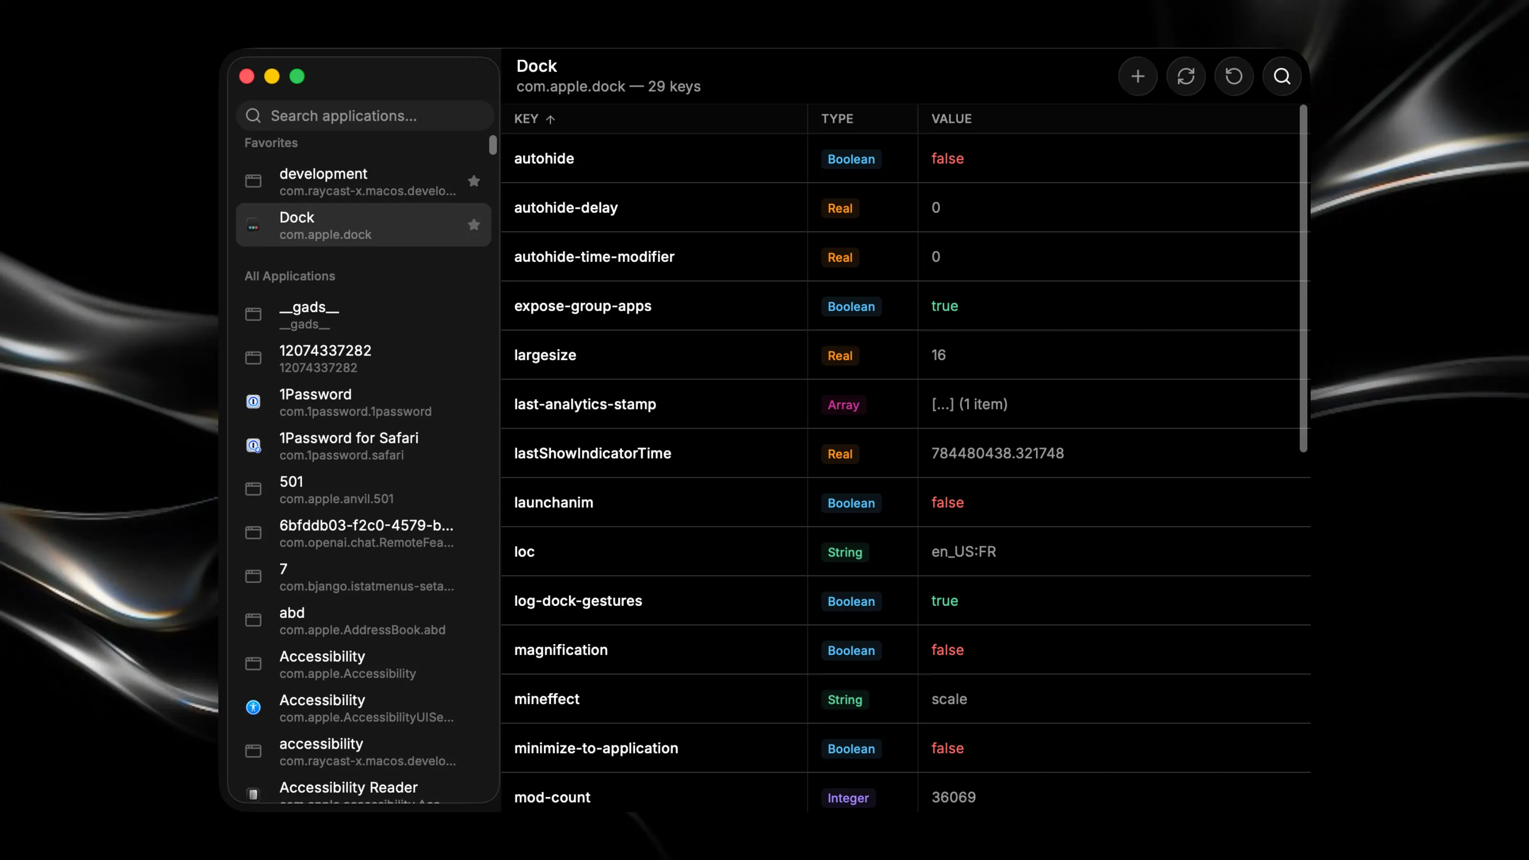Image resolution: width=1529 pixels, height=860 pixels.
Task: Click the mod-count value 36069
Action: coord(953,797)
